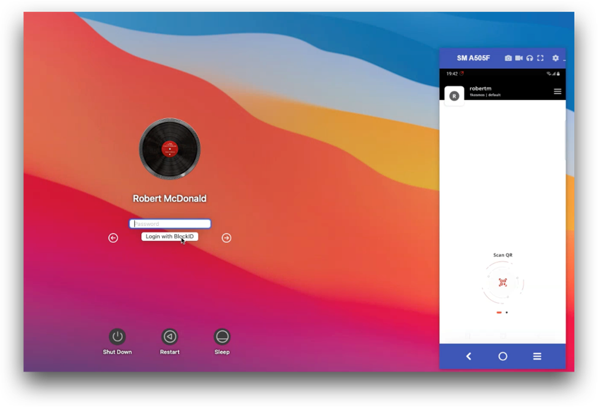Switch to the second page indicator dot
Screen dimensions: 598x407
coord(507,312)
